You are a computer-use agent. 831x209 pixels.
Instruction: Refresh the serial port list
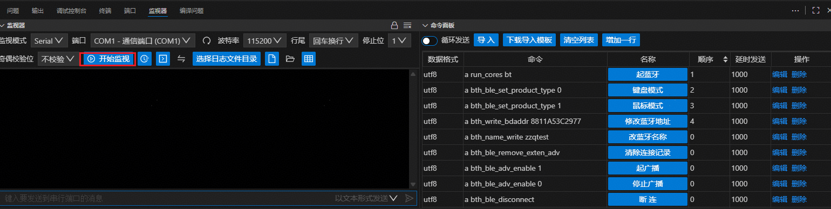[x=207, y=41]
